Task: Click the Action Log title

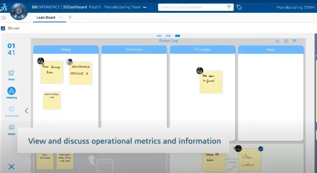Action: coord(168,41)
